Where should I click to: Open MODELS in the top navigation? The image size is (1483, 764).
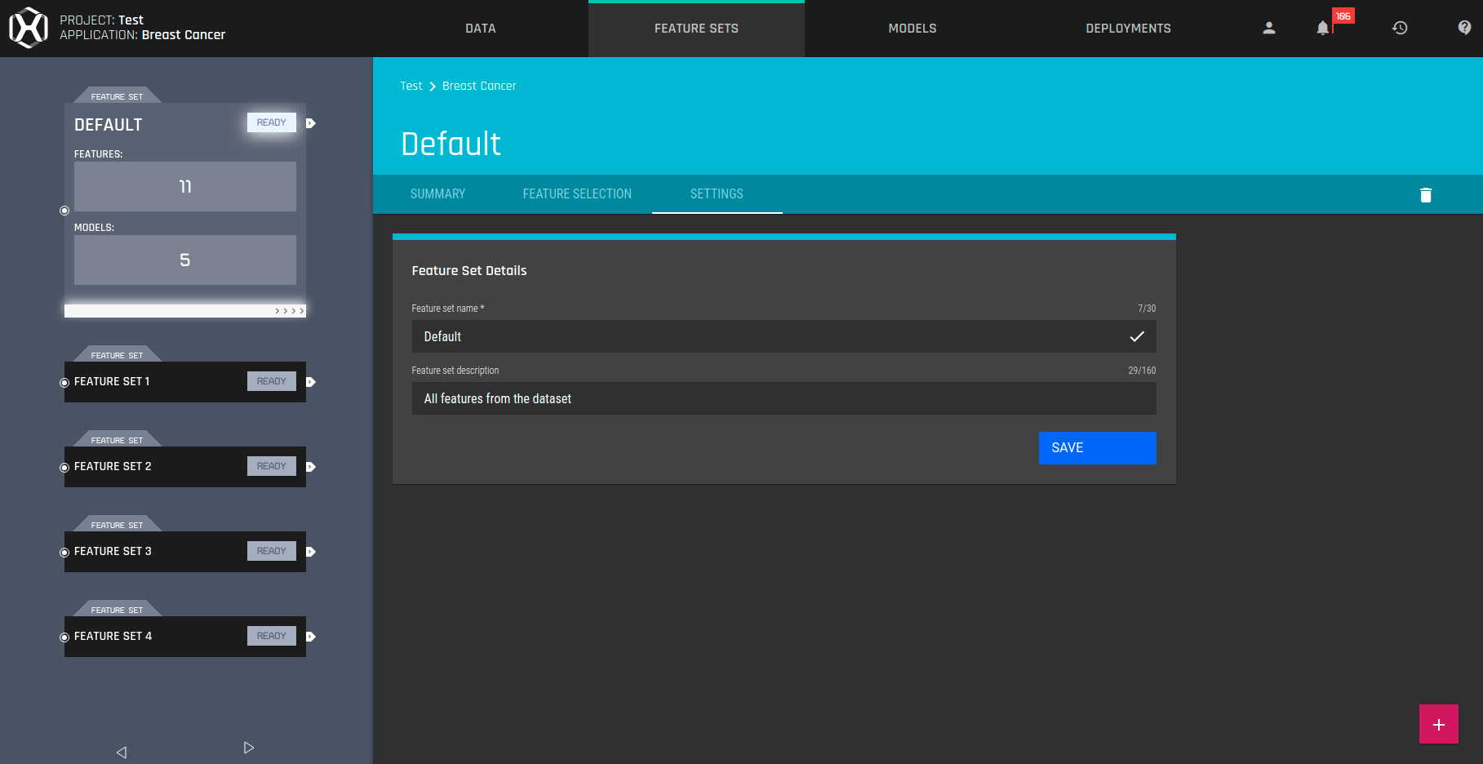pyautogui.click(x=912, y=28)
